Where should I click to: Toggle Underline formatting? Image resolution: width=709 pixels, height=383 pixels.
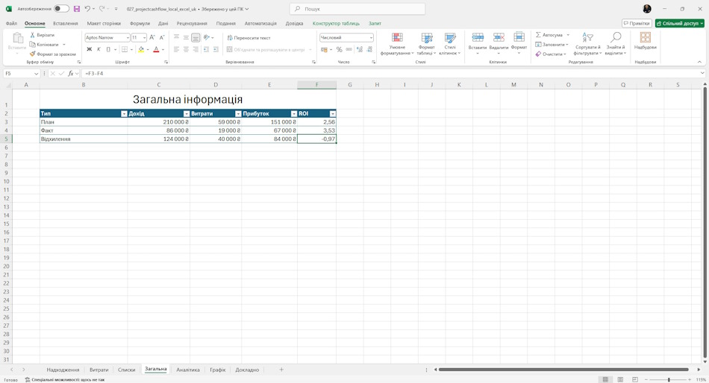click(x=108, y=49)
